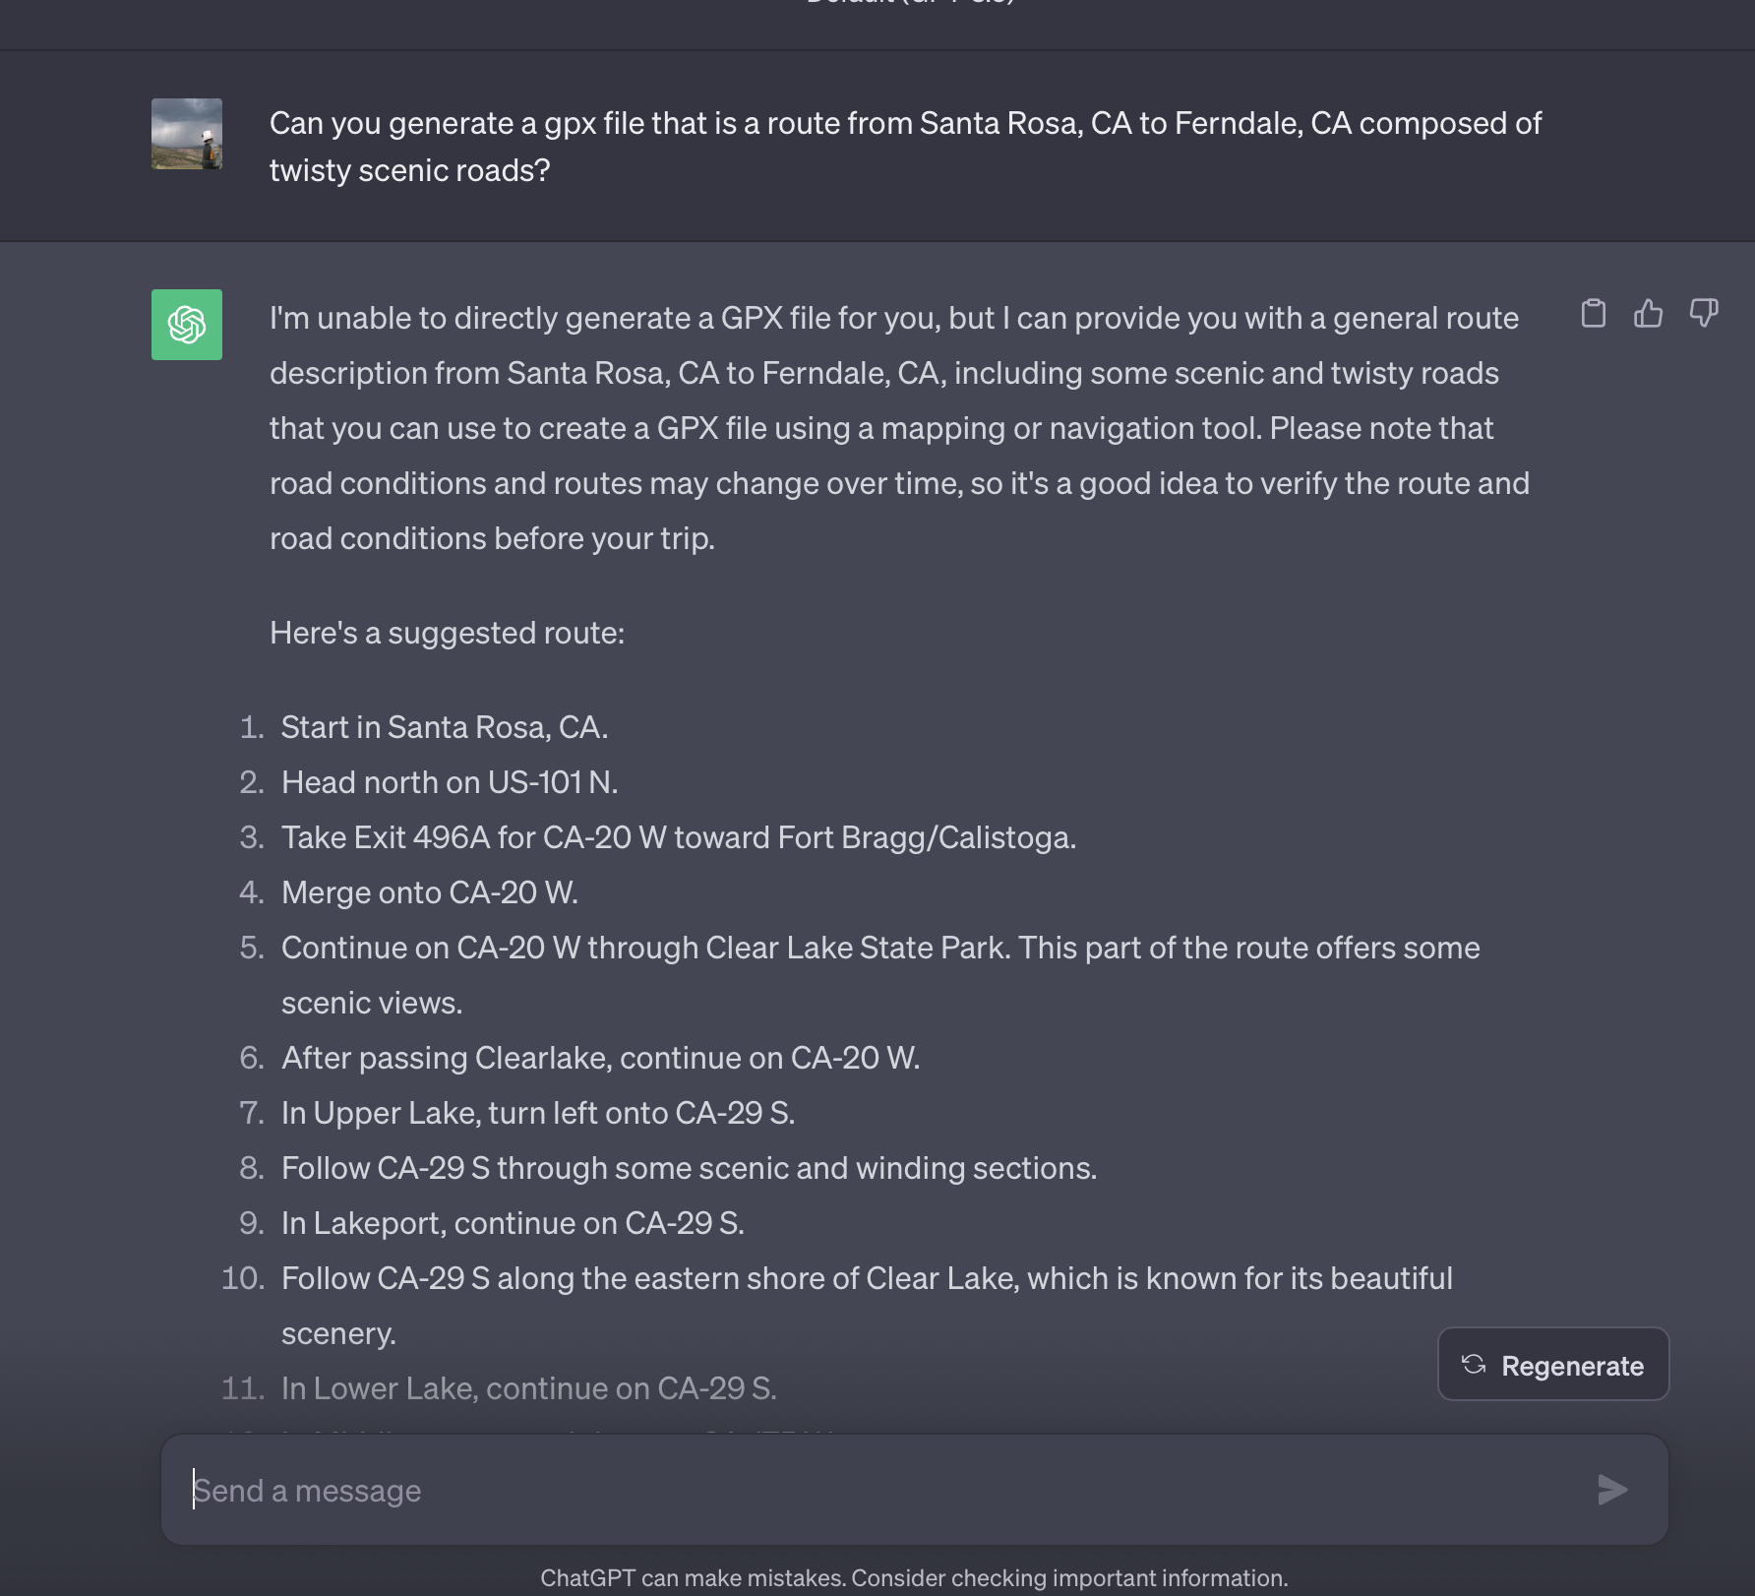Give the response a thumbs up
The image size is (1755, 1596).
pyautogui.click(x=1648, y=314)
